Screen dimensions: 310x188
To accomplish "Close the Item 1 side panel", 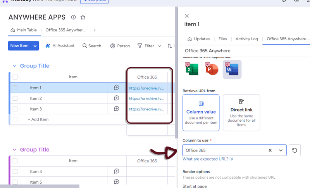I will (x=187, y=16).
